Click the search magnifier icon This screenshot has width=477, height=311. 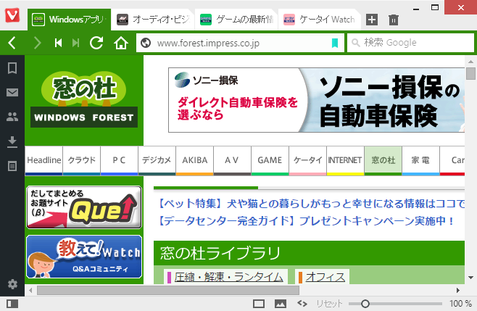tap(356, 43)
